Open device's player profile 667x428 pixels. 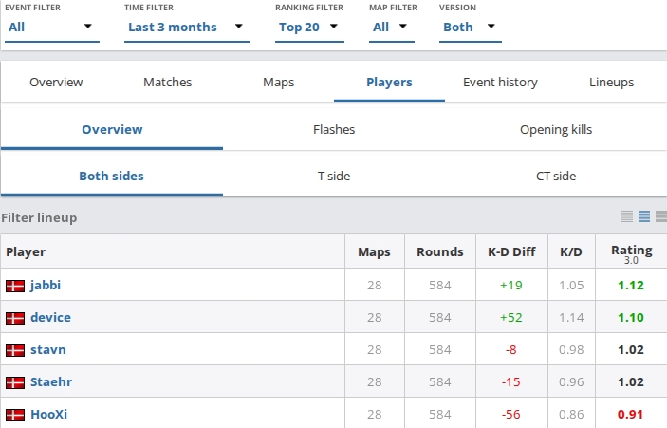(50, 317)
